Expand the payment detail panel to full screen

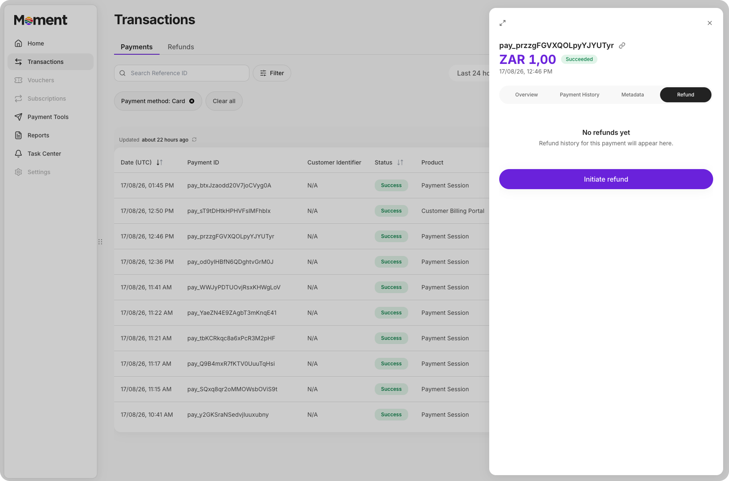click(x=503, y=23)
